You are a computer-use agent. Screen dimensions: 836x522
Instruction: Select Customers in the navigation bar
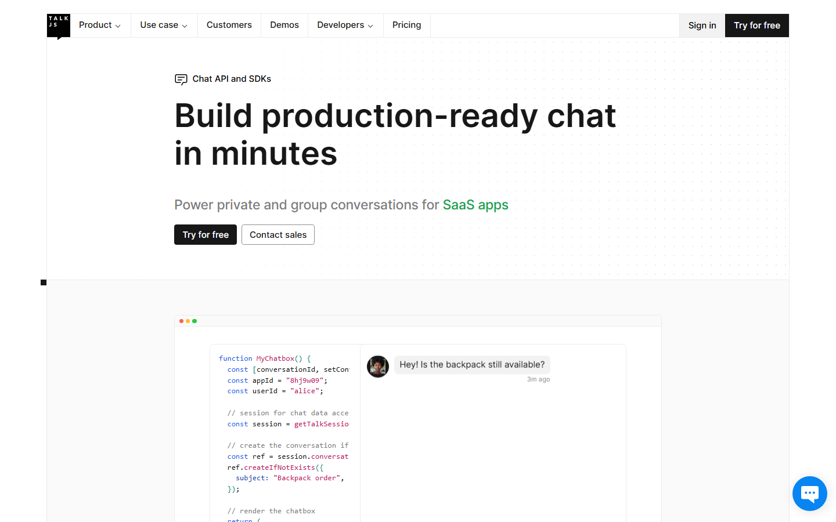pos(229,25)
